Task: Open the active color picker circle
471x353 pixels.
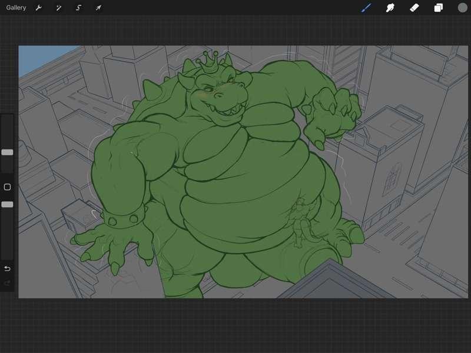Action: [463, 8]
